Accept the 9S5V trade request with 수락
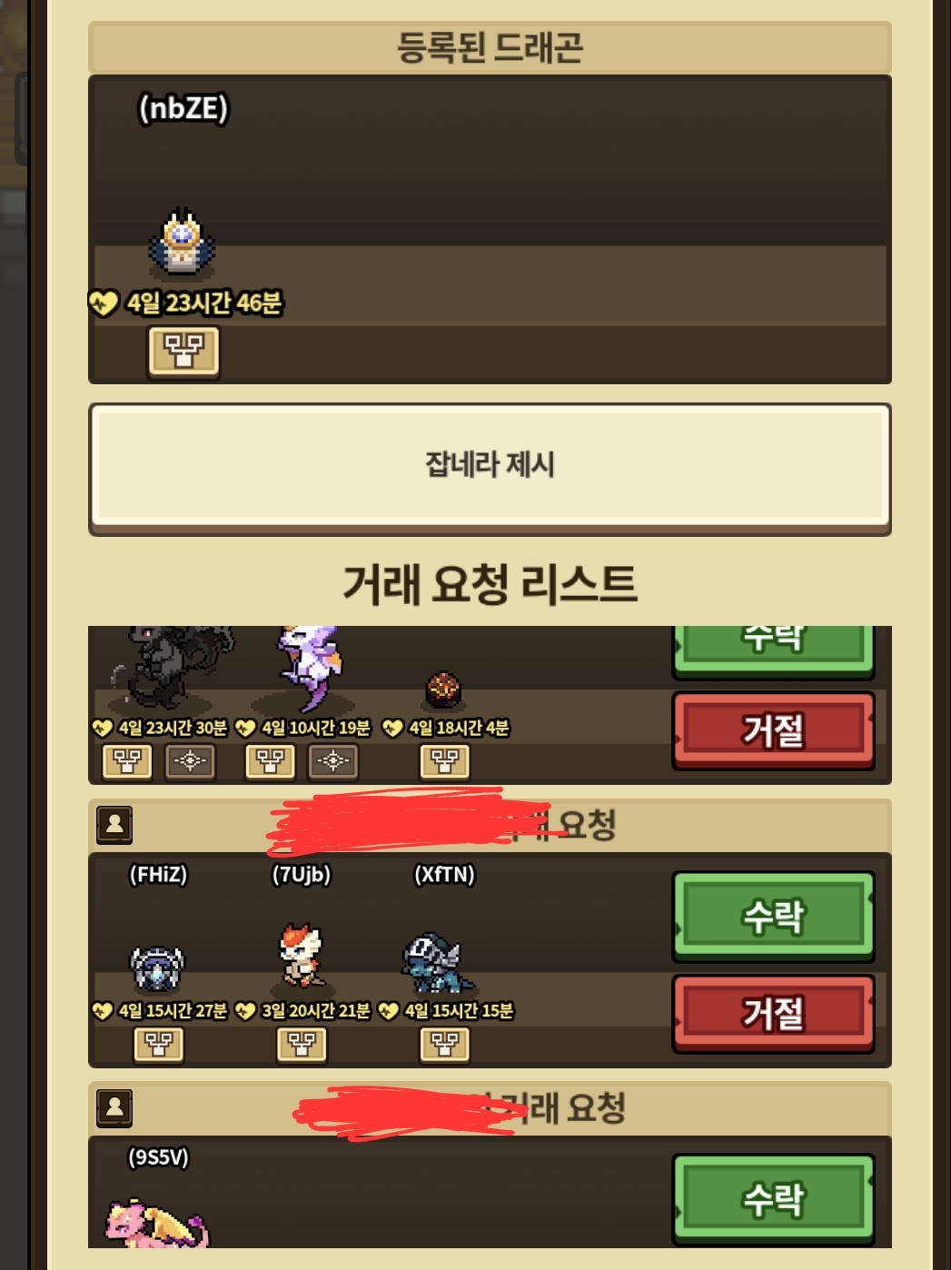 (773, 1199)
